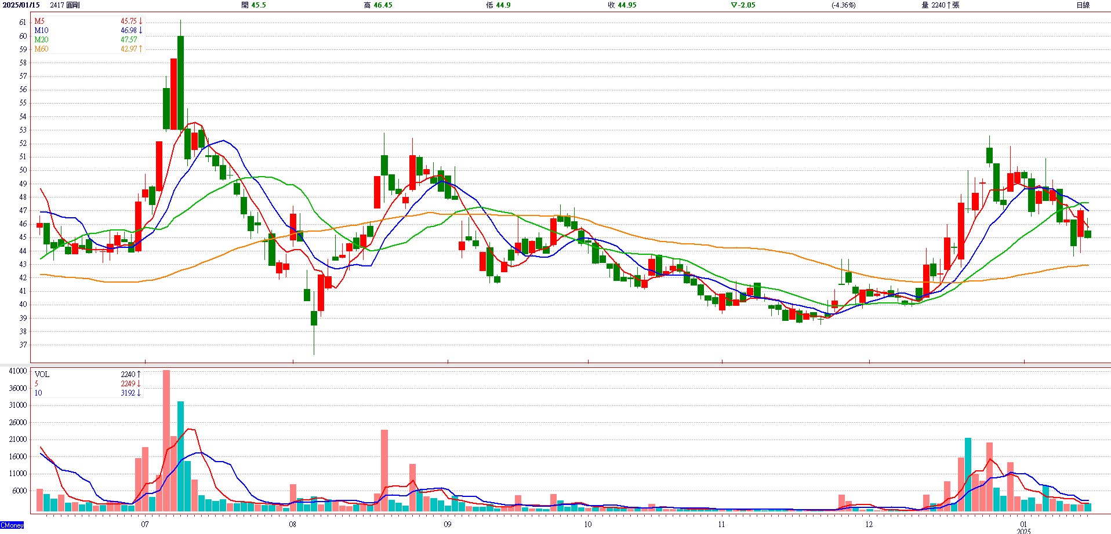Click the 08 month label on axis
The image size is (1111, 534).
pos(292,525)
